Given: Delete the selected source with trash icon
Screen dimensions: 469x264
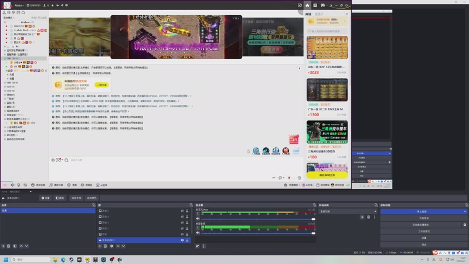Looking at the screenshot, I should pyautogui.click(x=106, y=246).
